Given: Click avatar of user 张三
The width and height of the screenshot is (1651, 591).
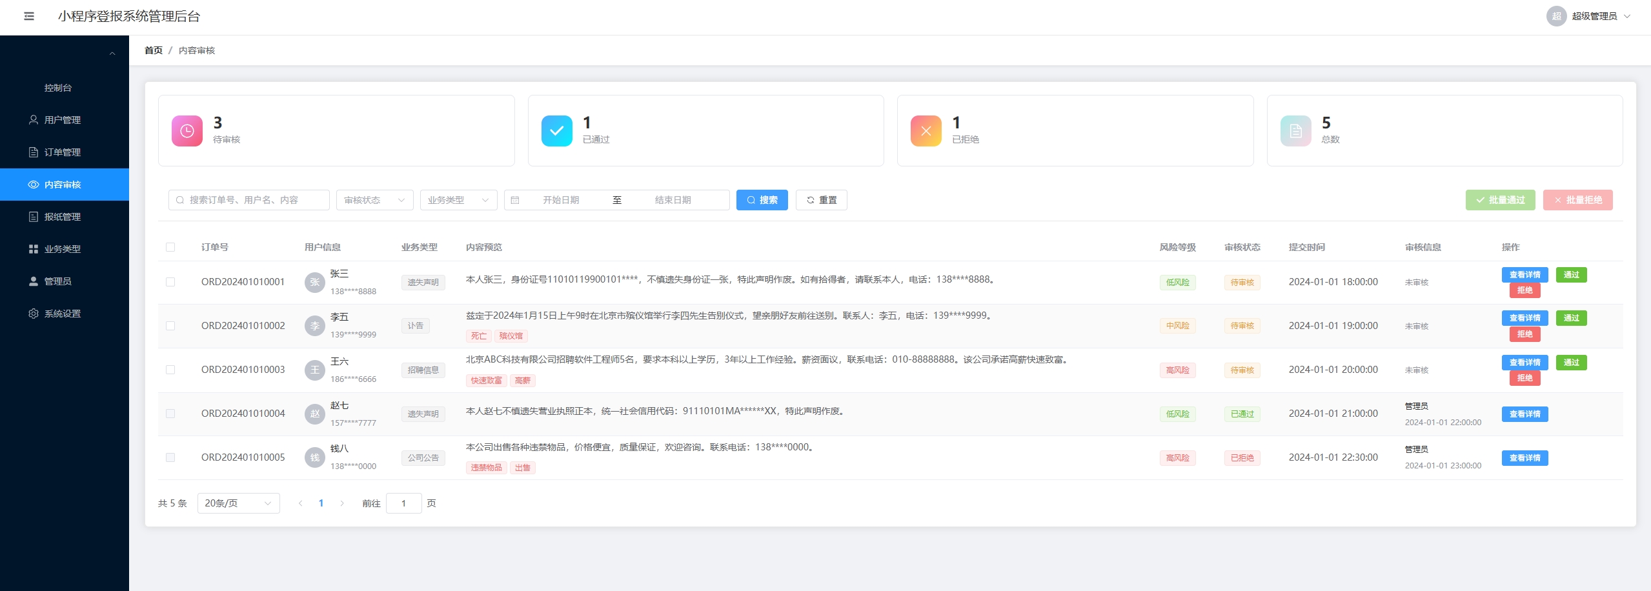Looking at the screenshot, I should (314, 282).
